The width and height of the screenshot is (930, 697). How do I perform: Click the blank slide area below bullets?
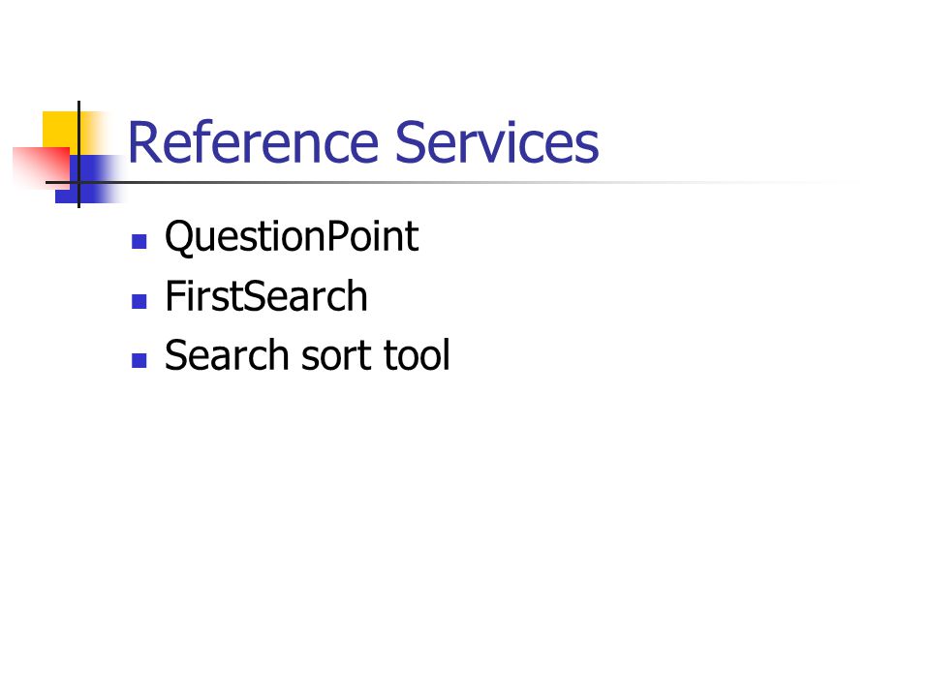pyautogui.click(x=465, y=533)
